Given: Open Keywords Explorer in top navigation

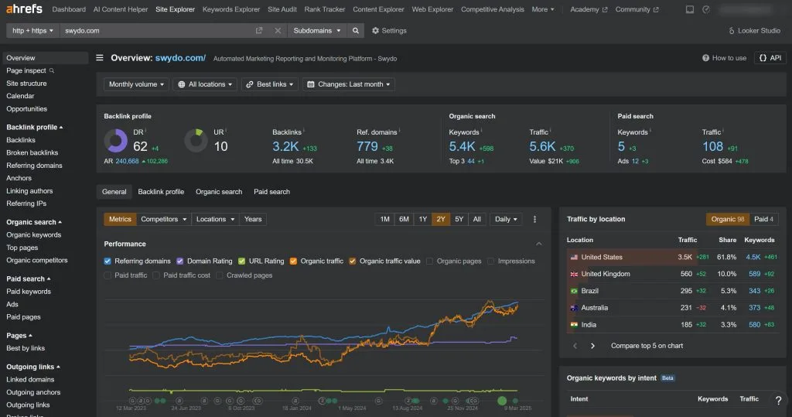Looking at the screenshot, I should [x=230, y=9].
